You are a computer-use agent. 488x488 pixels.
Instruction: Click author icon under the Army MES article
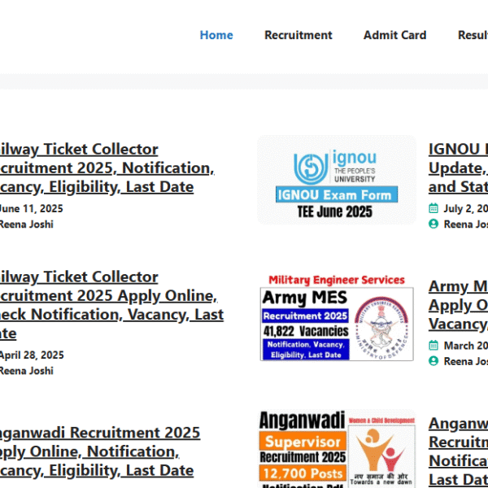pyautogui.click(x=434, y=361)
